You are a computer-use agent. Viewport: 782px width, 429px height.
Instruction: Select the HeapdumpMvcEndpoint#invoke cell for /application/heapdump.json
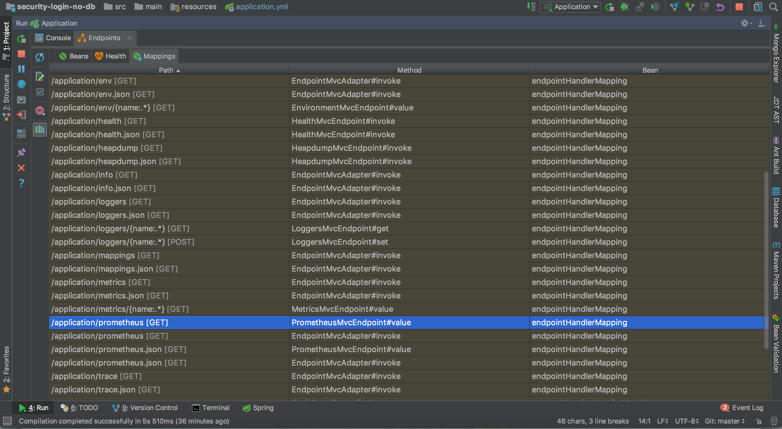(409, 161)
